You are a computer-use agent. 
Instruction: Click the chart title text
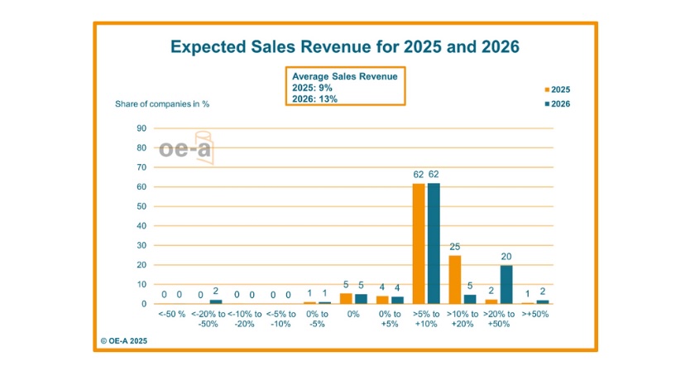(x=344, y=46)
